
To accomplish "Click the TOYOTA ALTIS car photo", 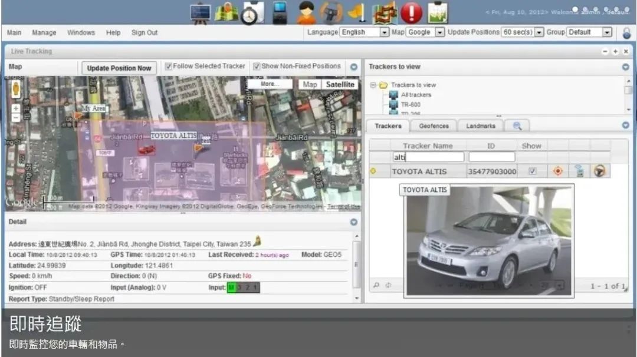I will [x=489, y=241].
